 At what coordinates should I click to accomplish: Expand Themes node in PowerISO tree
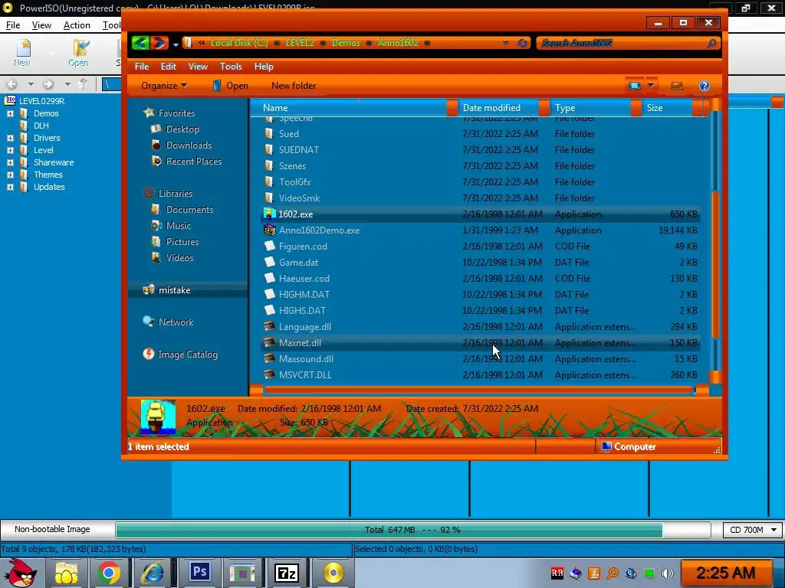[x=10, y=175]
